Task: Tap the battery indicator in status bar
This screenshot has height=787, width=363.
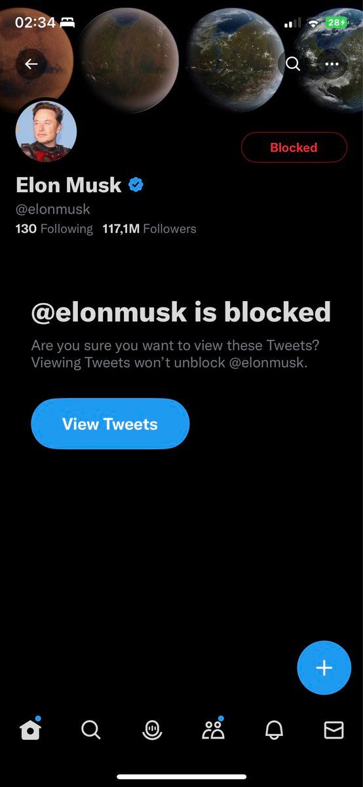Action: pyautogui.click(x=337, y=22)
